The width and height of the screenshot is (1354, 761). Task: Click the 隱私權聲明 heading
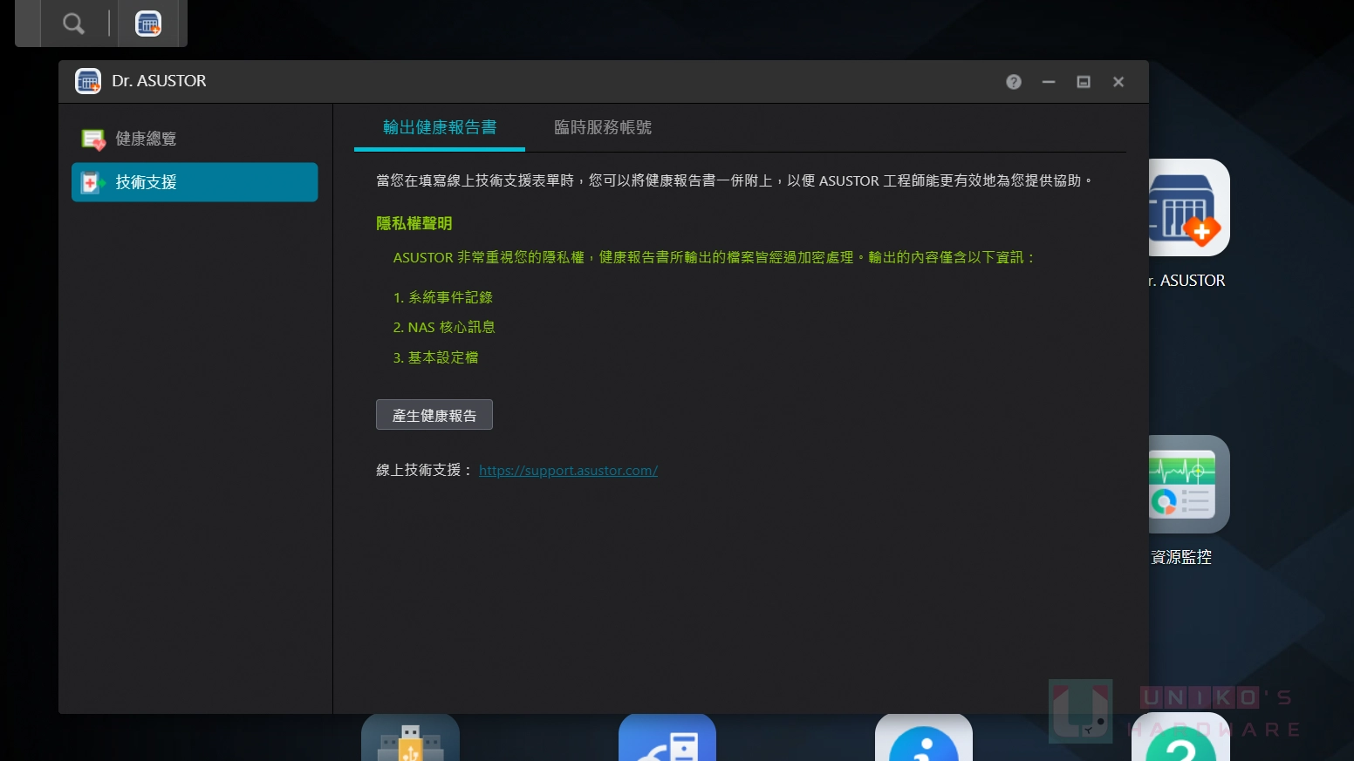click(414, 224)
